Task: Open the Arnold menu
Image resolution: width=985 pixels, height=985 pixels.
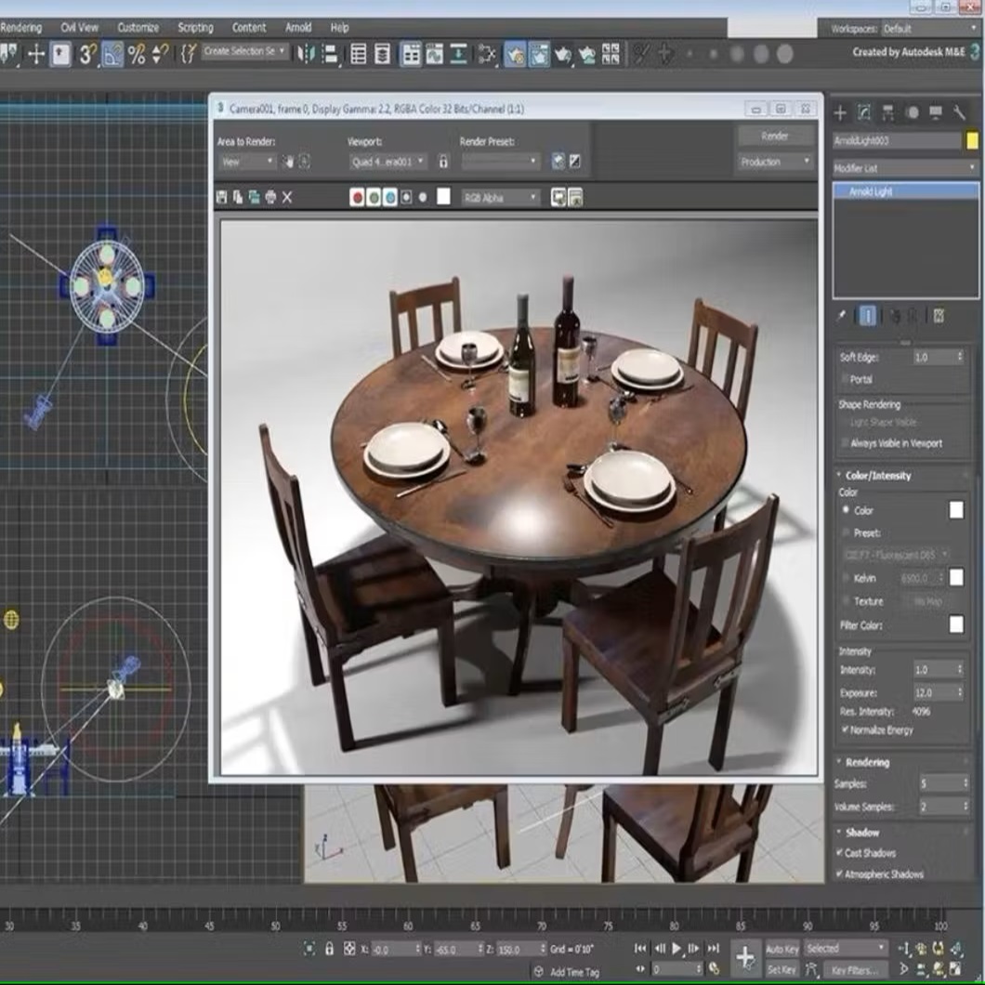Action: tap(298, 28)
